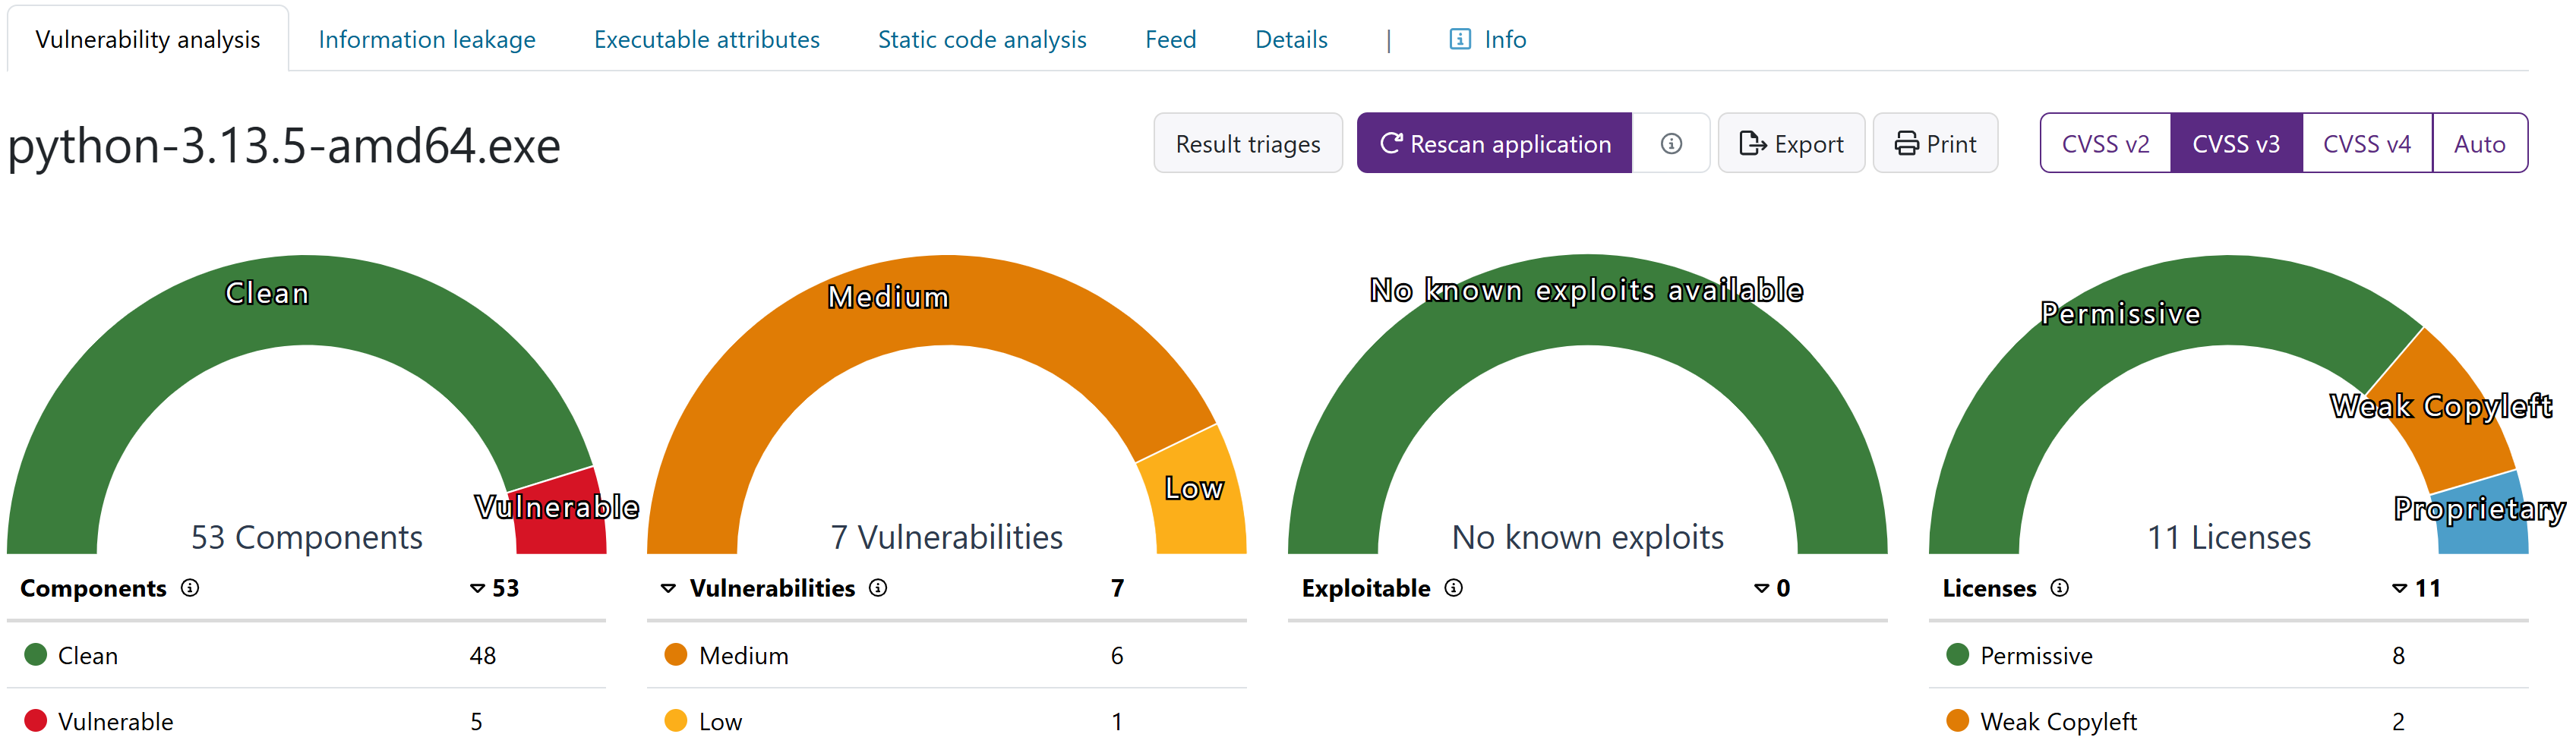The height and width of the screenshot is (753, 2576).
Task: Print the vulnerability report
Action: click(1935, 144)
